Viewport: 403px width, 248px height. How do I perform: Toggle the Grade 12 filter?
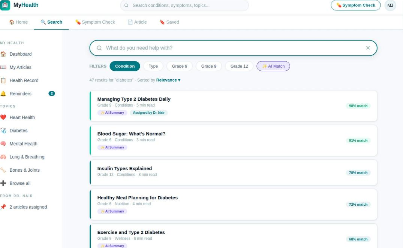(x=239, y=66)
